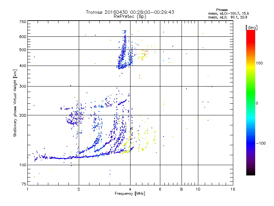This screenshot has width=274, height=206.
Task: Click the '[deg]' colorbar unit label
Action: tap(251, 27)
